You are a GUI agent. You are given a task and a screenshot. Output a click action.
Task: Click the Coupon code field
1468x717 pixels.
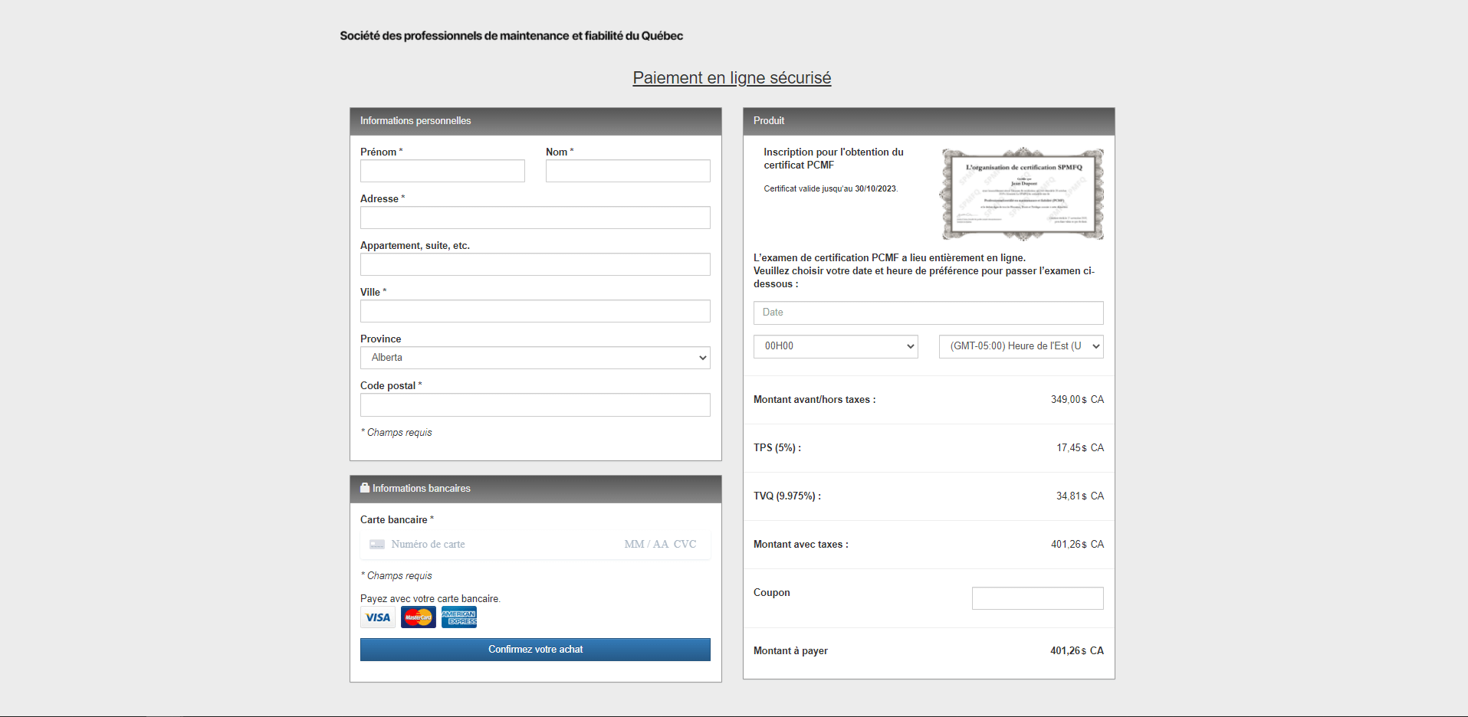coord(1038,598)
